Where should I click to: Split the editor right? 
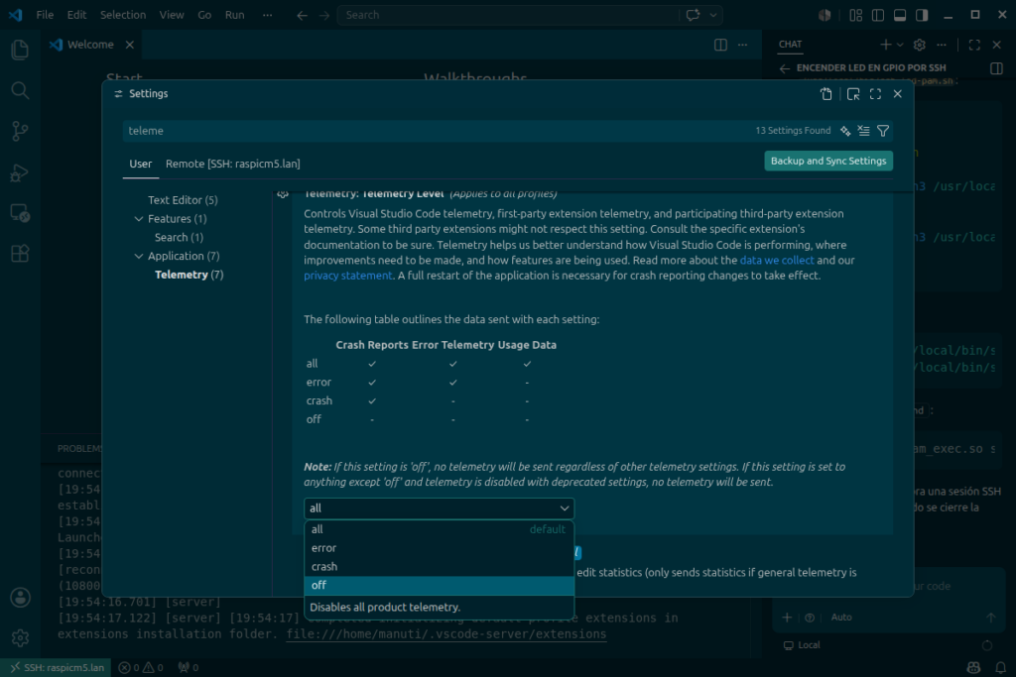pos(720,45)
